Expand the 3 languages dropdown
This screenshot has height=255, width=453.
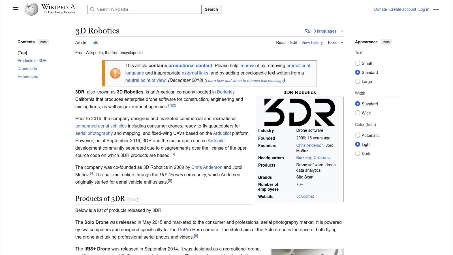[x=324, y=31]
